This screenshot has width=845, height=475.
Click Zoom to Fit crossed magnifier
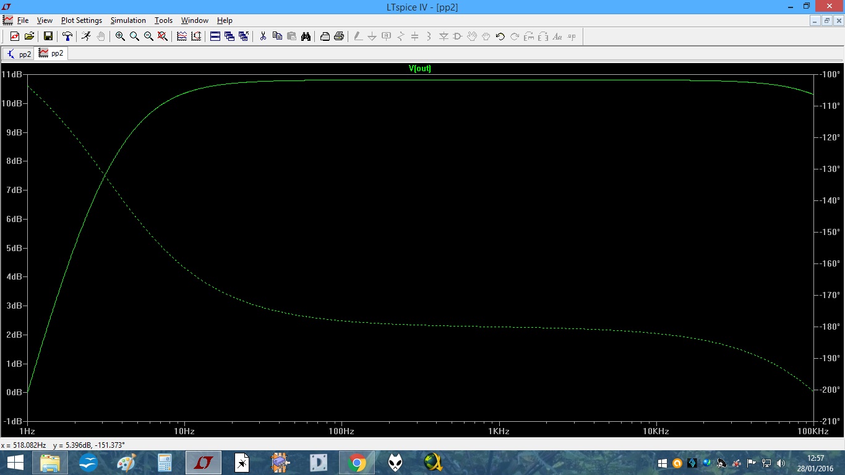click(x=163, y=36)
